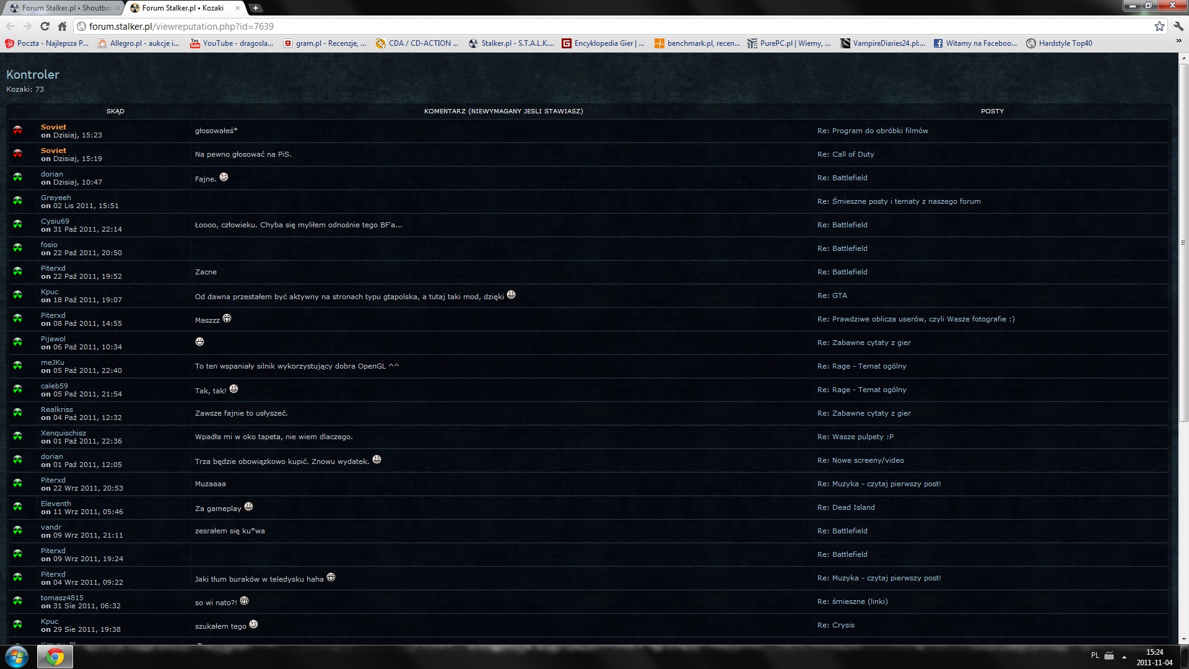Click the Chrome taskbar icon
Viewport: 1189px width, 669px height.
[55, 657]
